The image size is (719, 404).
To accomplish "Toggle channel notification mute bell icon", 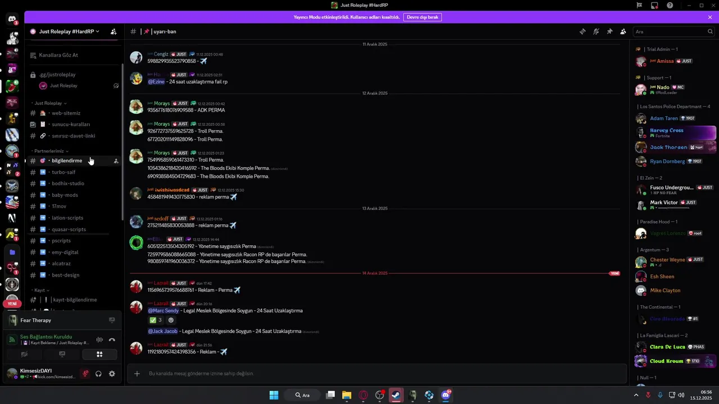I will click(x=596, y=31).
